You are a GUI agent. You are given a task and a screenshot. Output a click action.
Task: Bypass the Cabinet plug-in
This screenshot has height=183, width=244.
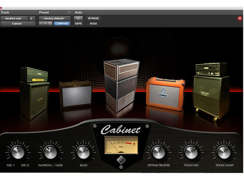(93, 18)
